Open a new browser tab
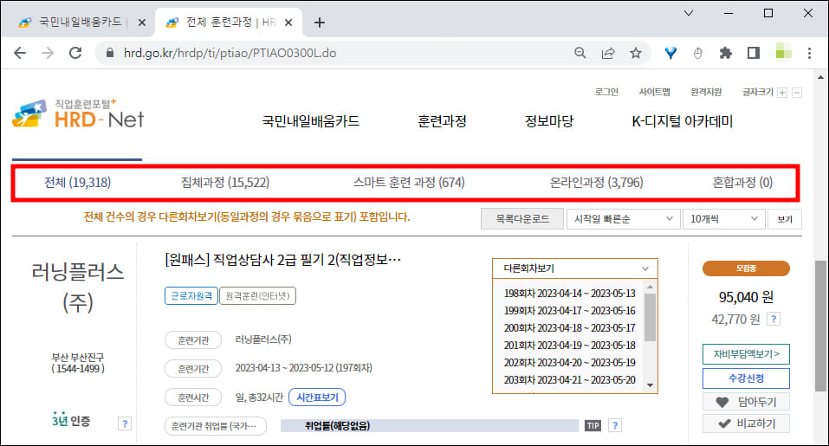829x446 pixels. 320,23
